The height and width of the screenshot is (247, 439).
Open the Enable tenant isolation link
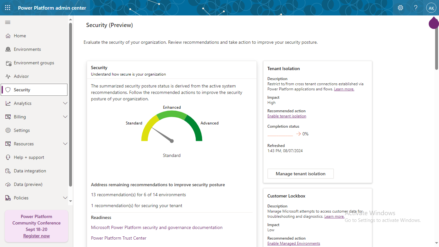click(287, 116)
